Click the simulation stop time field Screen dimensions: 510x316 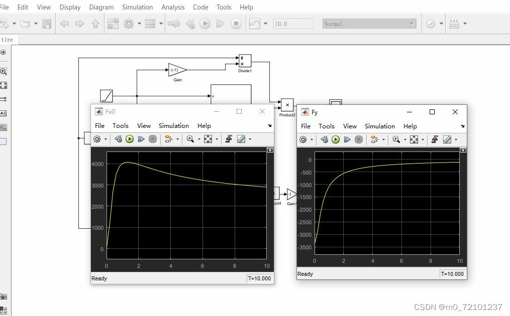[293, 24]
